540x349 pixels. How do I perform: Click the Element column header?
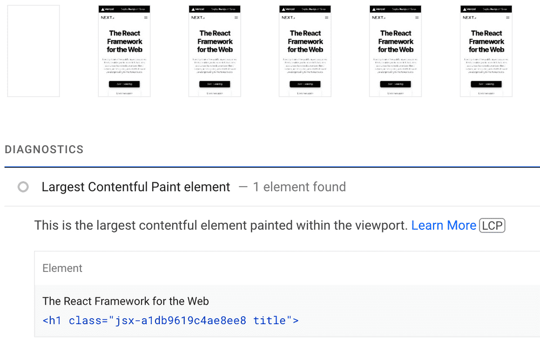point(62,268)
